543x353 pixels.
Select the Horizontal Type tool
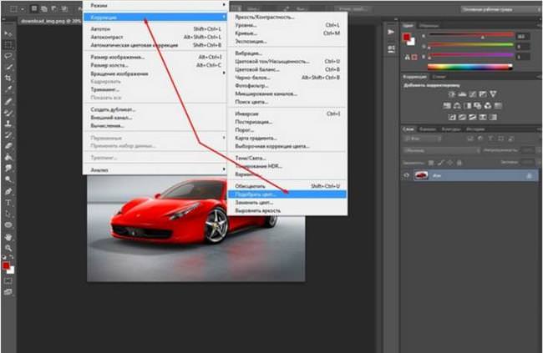(x=8, y=203)
